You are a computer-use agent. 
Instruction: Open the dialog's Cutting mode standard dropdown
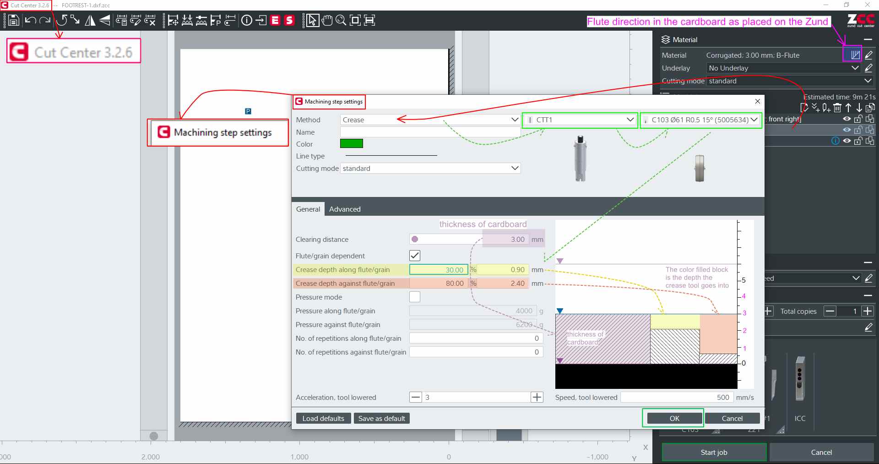tap(430, 168)
